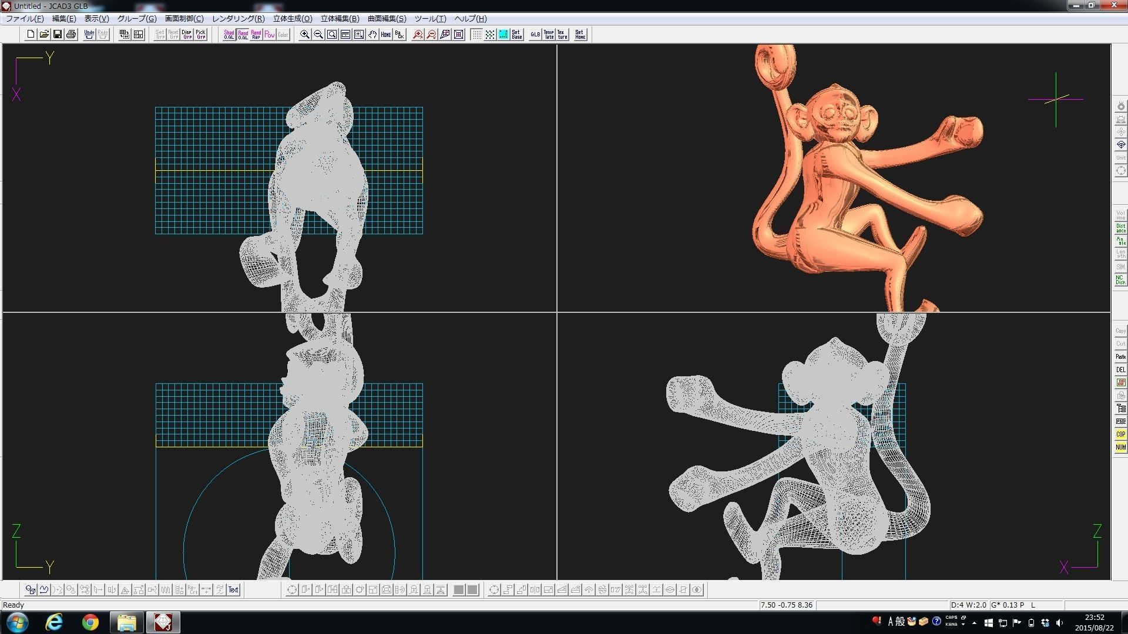Print using the printer toolbar icon

click(71, 35)
